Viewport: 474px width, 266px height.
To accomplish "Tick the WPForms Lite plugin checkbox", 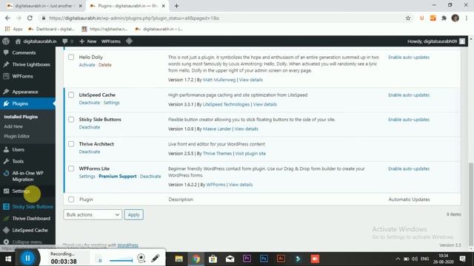I will coord(71,168).
